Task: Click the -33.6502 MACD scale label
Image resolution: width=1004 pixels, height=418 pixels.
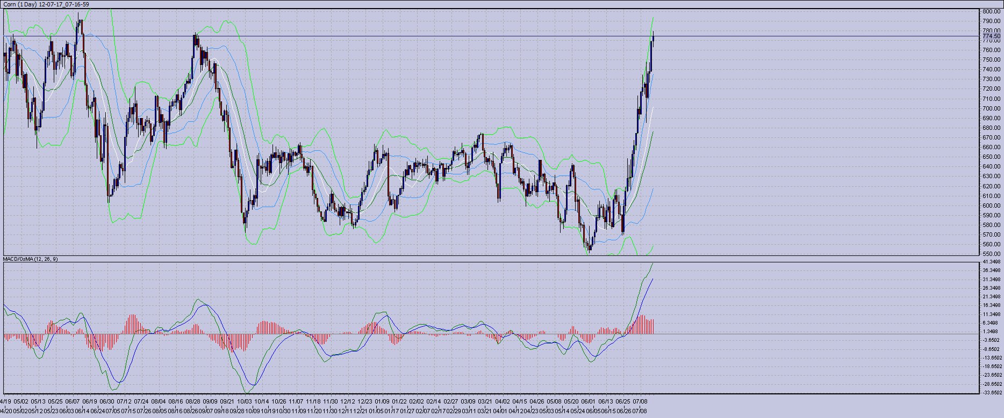Action: pos(992,392)
